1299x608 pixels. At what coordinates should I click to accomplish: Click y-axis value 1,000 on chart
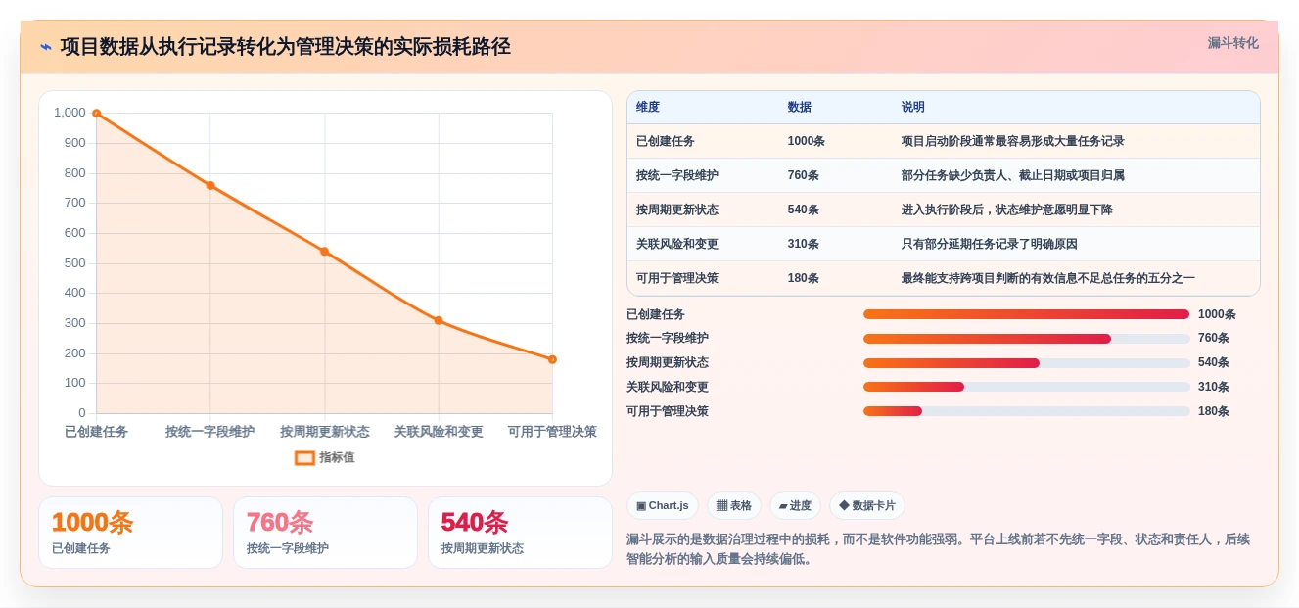click(x=70, y=113)
